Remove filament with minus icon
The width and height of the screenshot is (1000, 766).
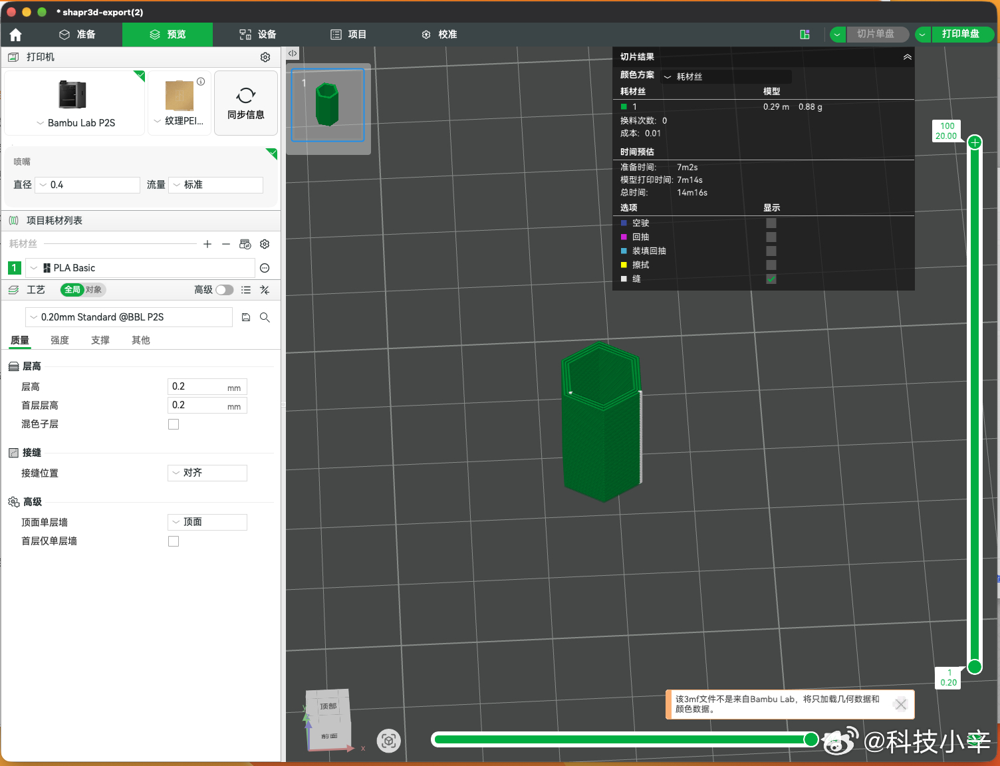[226, 244]
